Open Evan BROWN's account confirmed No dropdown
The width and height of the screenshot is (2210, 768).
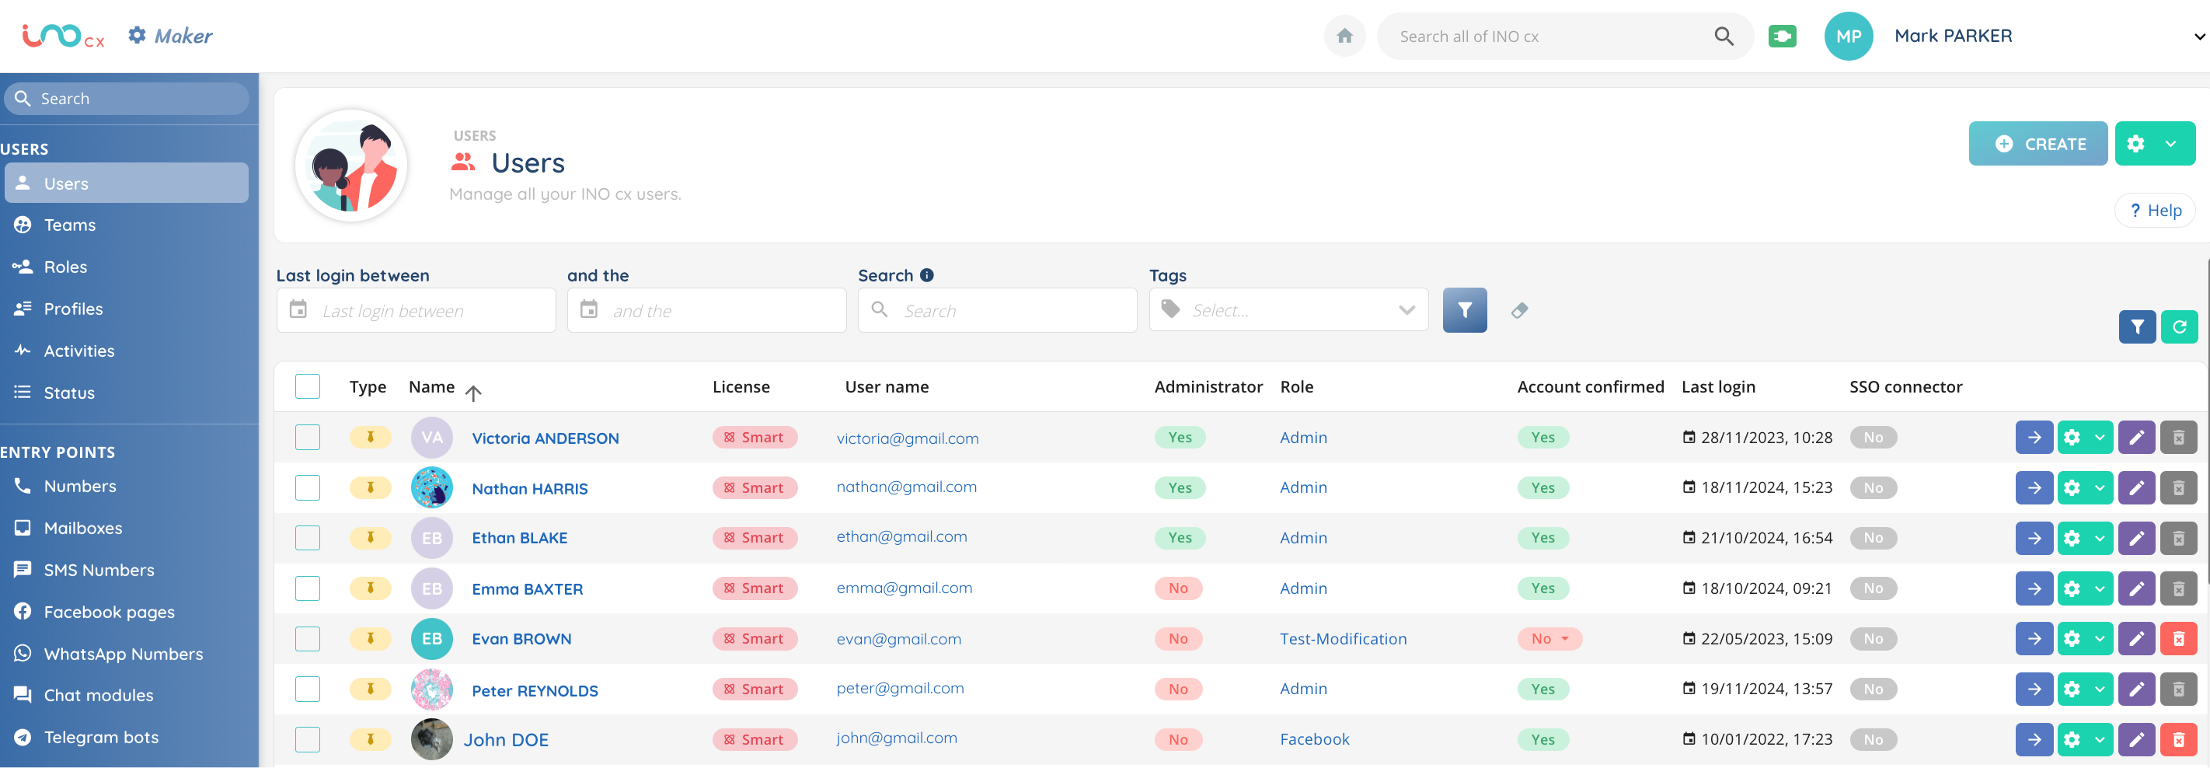coord(1549,639)
